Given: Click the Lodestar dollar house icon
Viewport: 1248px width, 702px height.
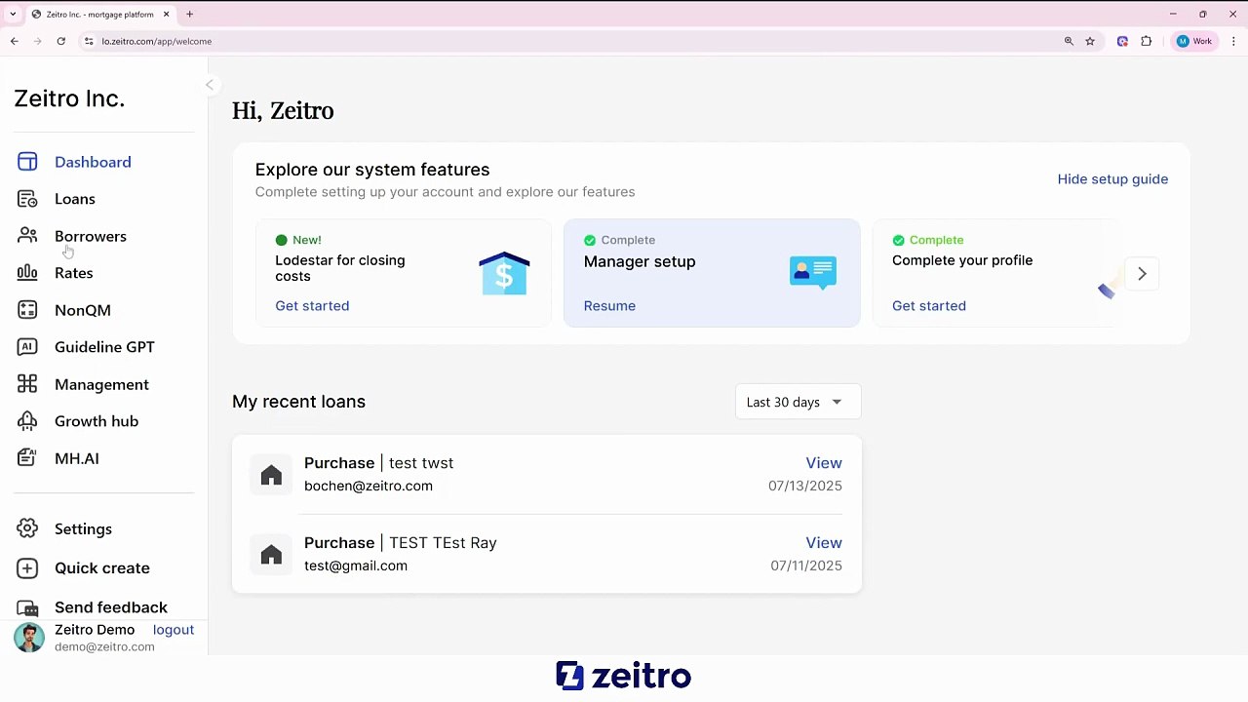Looking at the screenshot, I should click(504, 274).
